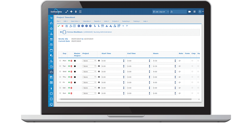The height and width of the screenshot is (128, 252).
Task: Click the boxed plus toolbar icon
Action: 75,26
